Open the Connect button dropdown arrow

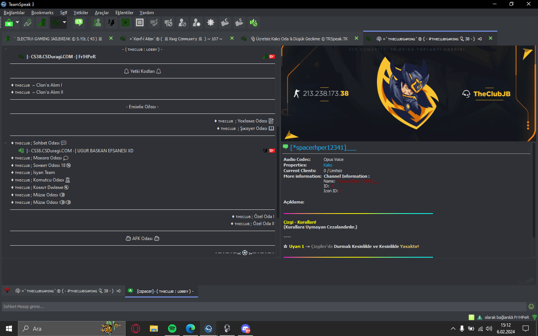tap(17, 22)
